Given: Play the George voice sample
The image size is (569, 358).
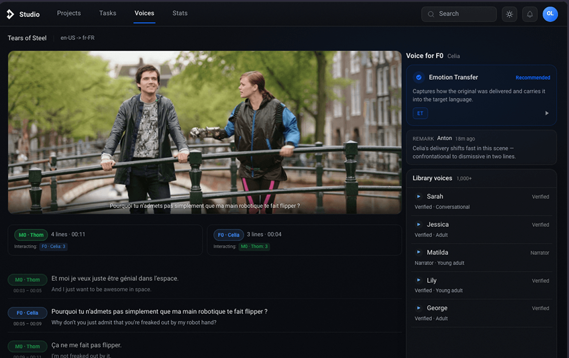Looking at the screenshot, I should 419,308.
